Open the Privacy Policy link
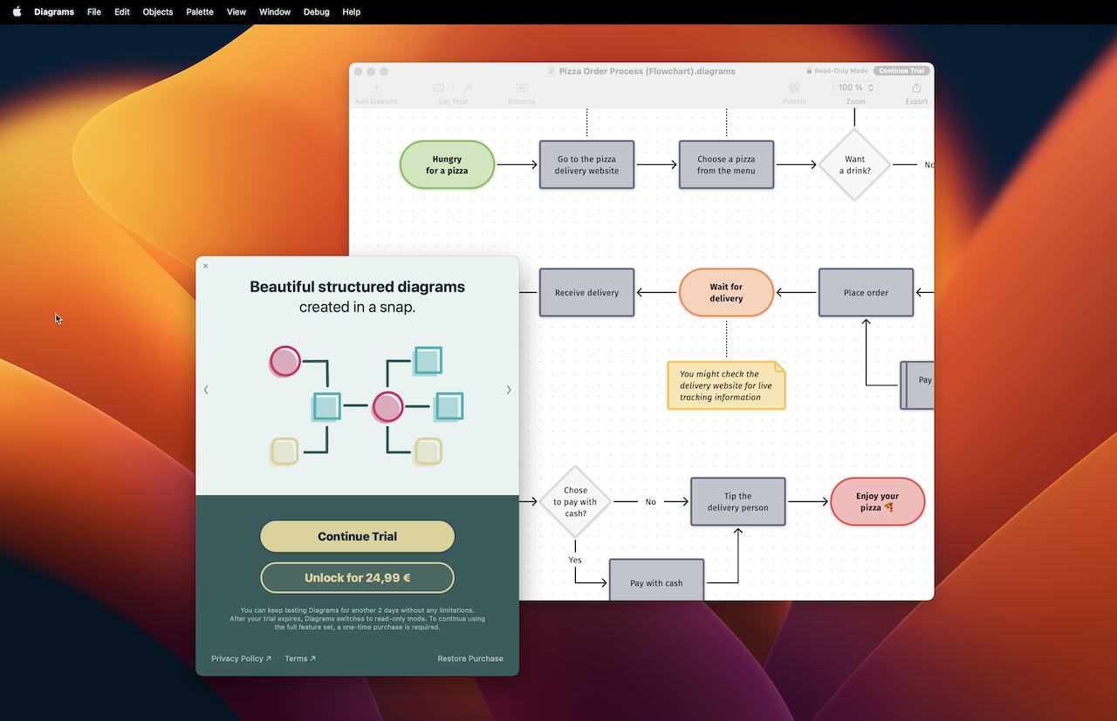 pos(241,658)
